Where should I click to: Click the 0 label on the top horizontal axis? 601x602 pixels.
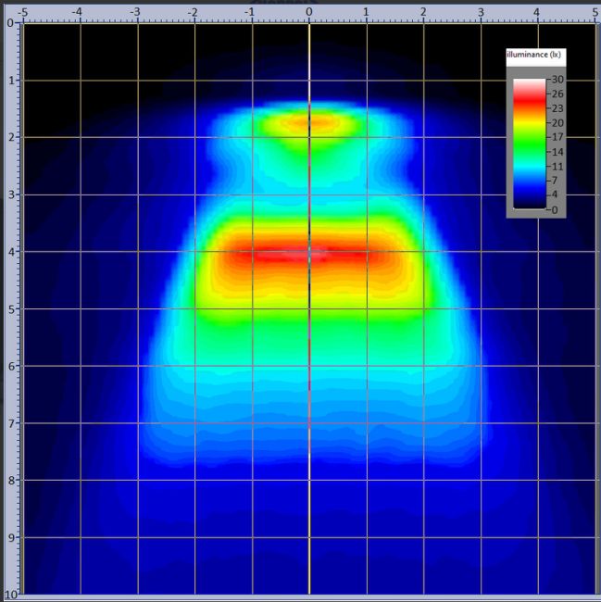click(308, 13)
